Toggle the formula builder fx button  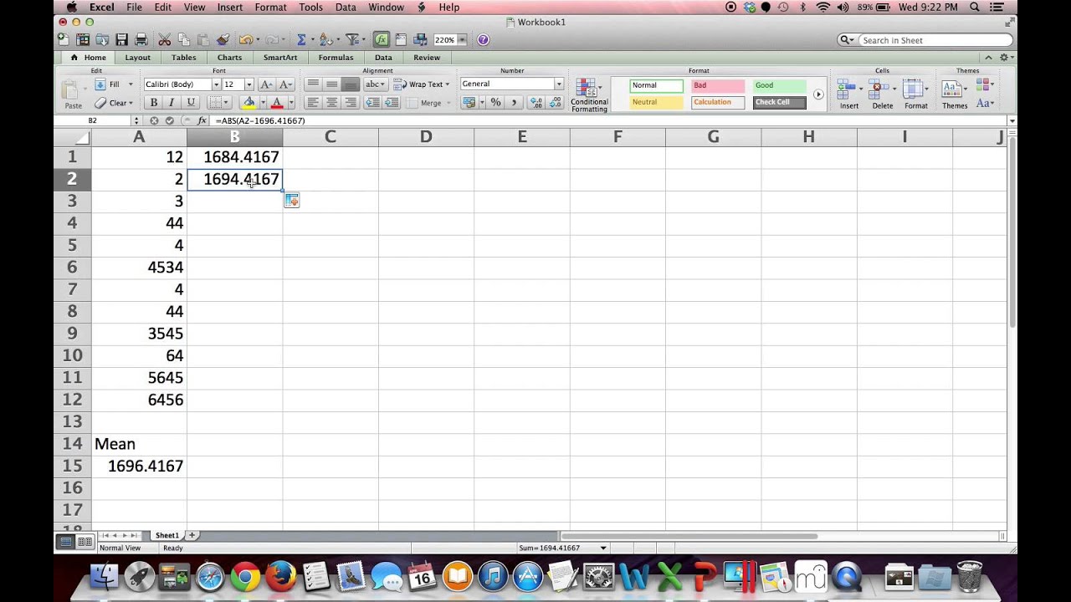click(x=382, y=39)
